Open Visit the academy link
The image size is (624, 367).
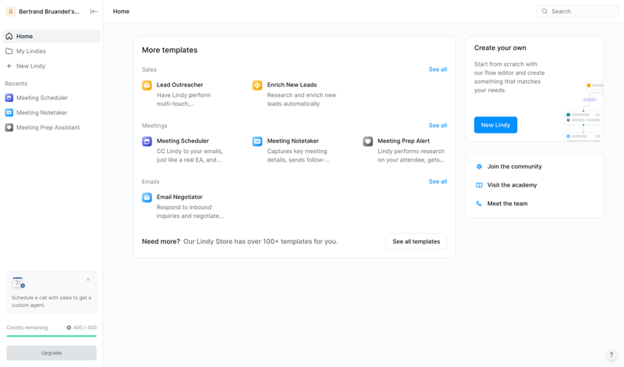coord(512,185)
